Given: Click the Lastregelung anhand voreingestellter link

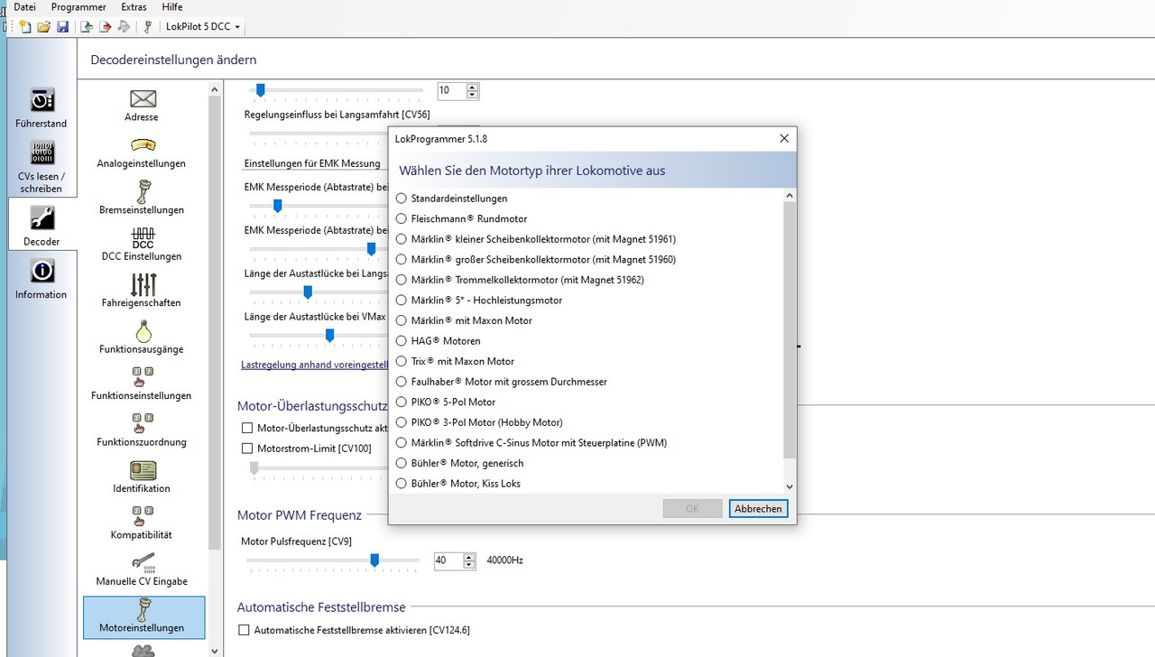Looking at the screenshot, I should pos(314,365).
